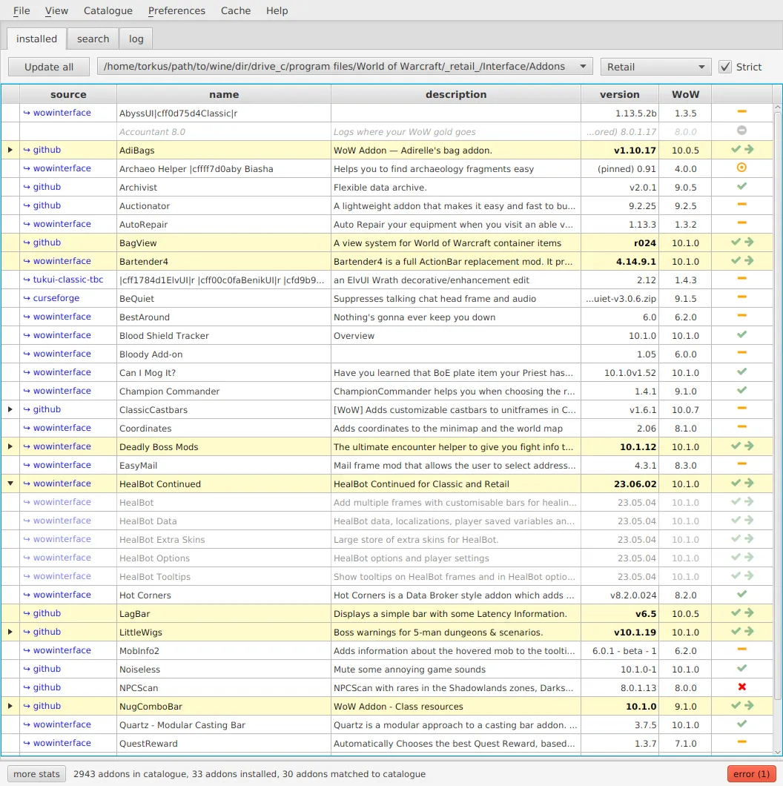Open the File menu
783x786 pixels.
click(22, 10)
